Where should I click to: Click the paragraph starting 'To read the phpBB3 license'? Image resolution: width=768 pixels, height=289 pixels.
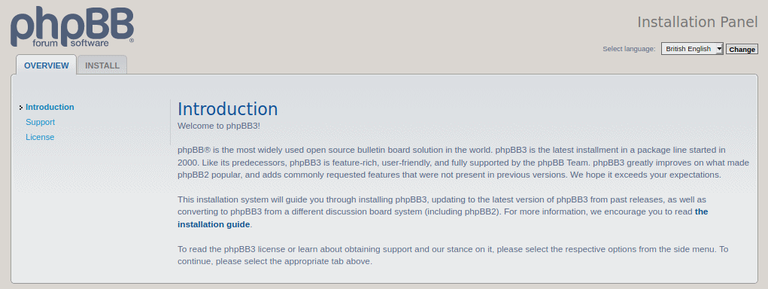click(453, 255)
